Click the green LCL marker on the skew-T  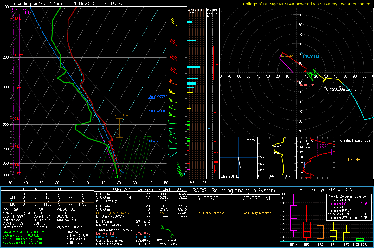(x=151, y=171)
